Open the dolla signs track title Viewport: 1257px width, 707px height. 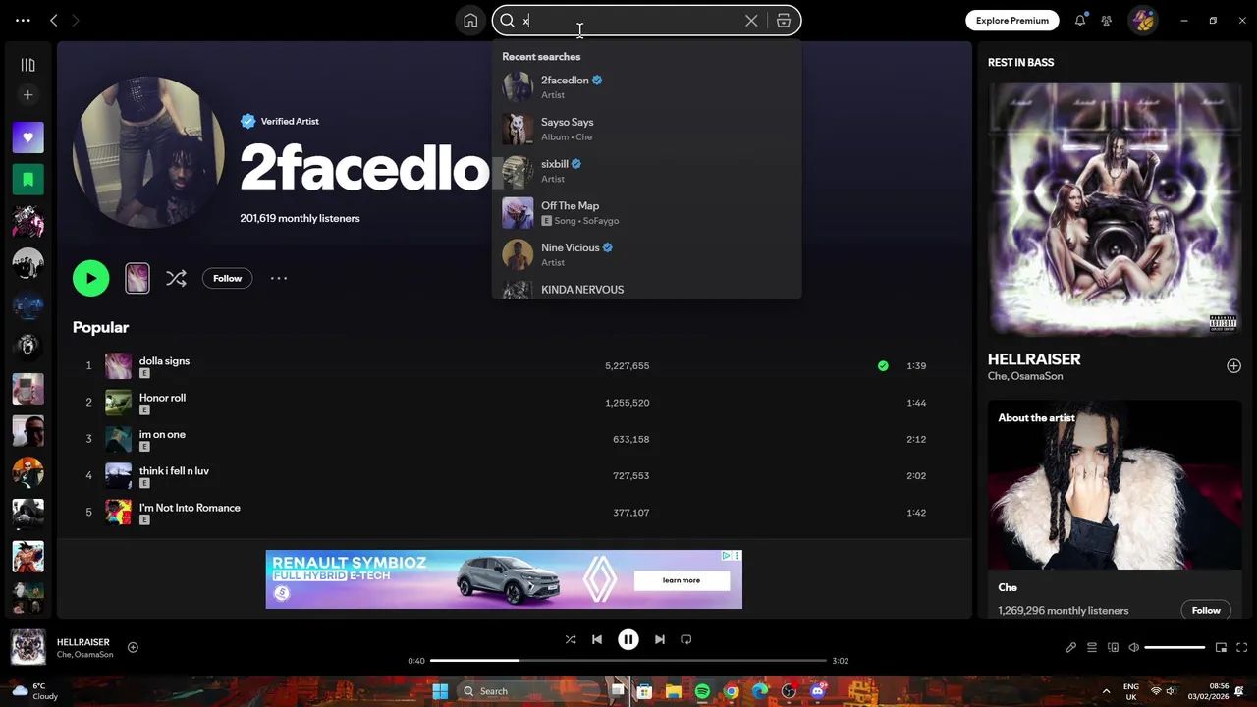(x=164, y=360)
